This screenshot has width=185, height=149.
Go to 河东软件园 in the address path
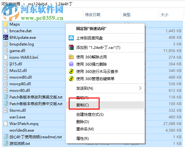[11, 4]
